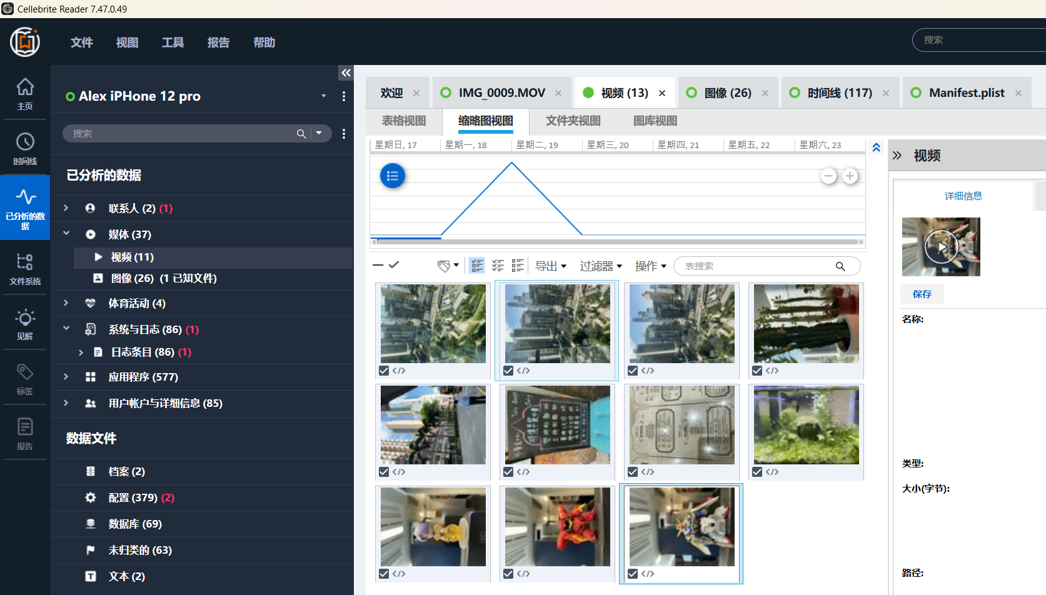Uncheck the red robot video's checkbox
This screenshot has width=1046, height=595.
pyautogui.click(x=508, y=574)
